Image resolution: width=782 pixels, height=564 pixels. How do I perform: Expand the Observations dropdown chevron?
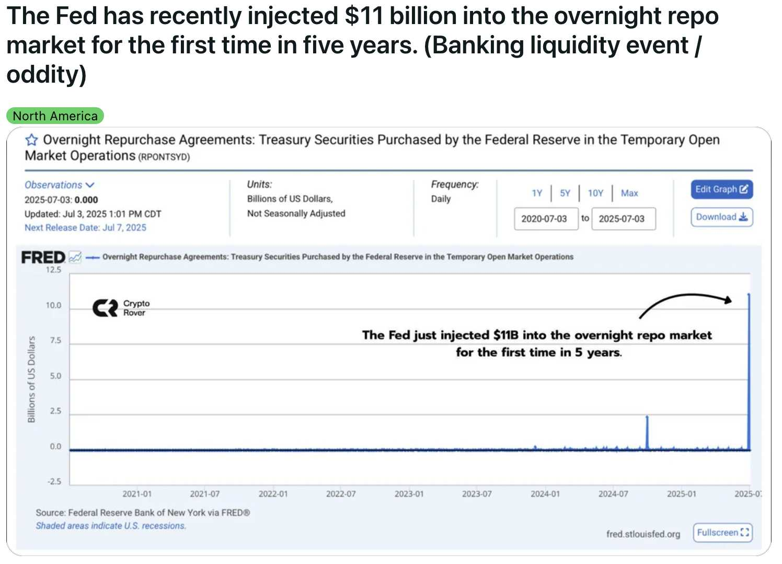90,185
